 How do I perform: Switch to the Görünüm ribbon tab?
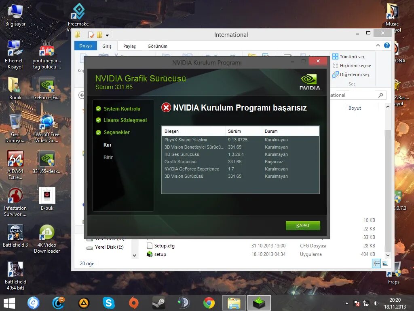[157, 46]
